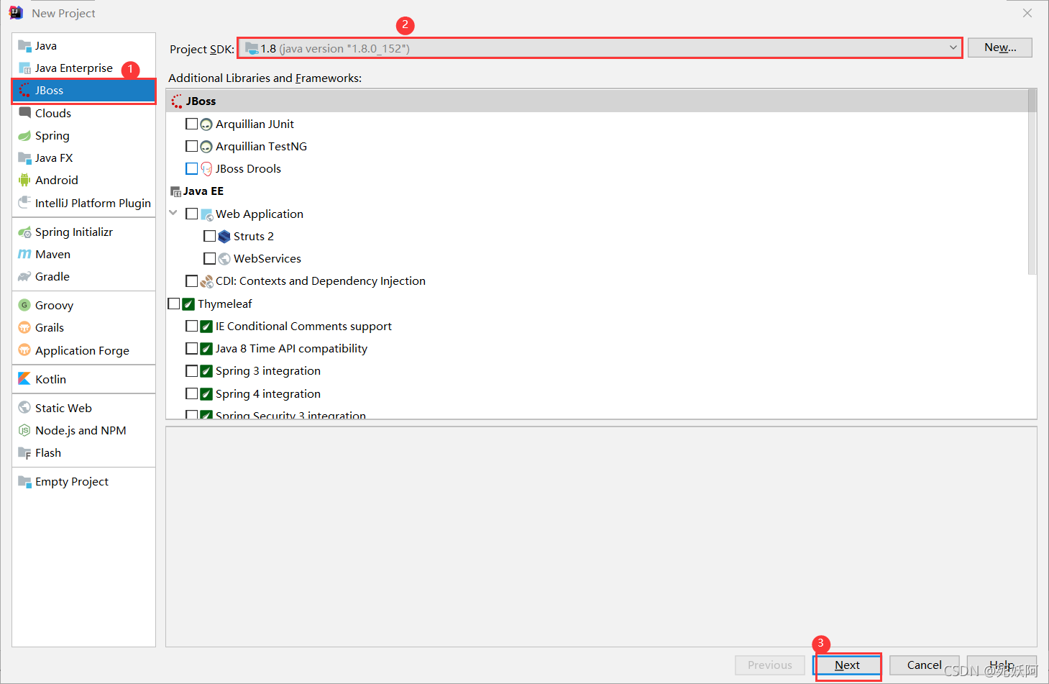
Task: Click the Clouds icon in sidebar
Action: tap(24, 113)
